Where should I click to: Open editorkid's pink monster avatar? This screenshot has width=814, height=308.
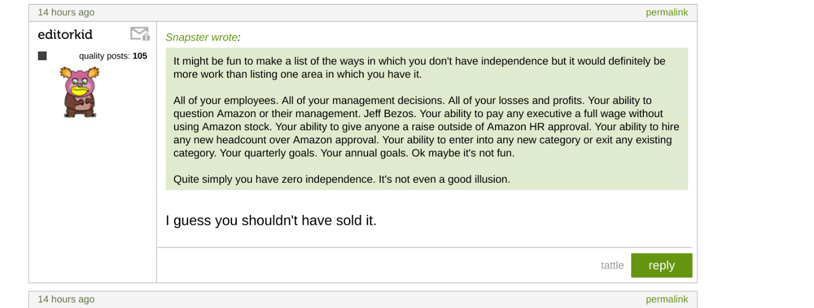click(80, 92)
